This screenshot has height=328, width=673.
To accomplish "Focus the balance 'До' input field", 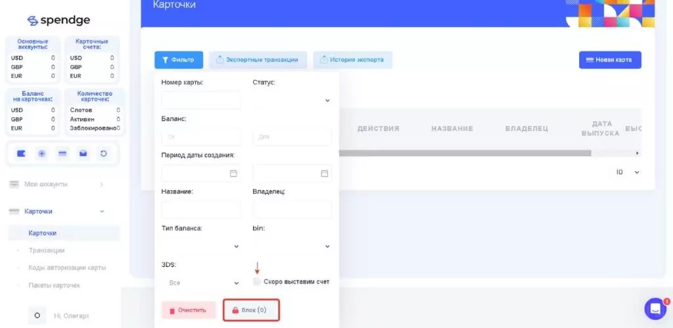I will tap(292, 136).
